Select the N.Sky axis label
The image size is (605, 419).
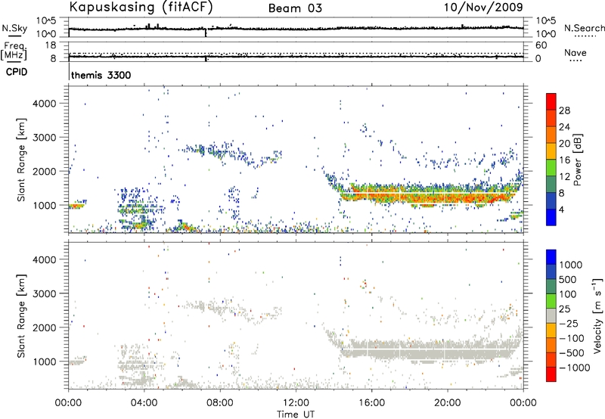pyautogui.click(x=14, y=28)
